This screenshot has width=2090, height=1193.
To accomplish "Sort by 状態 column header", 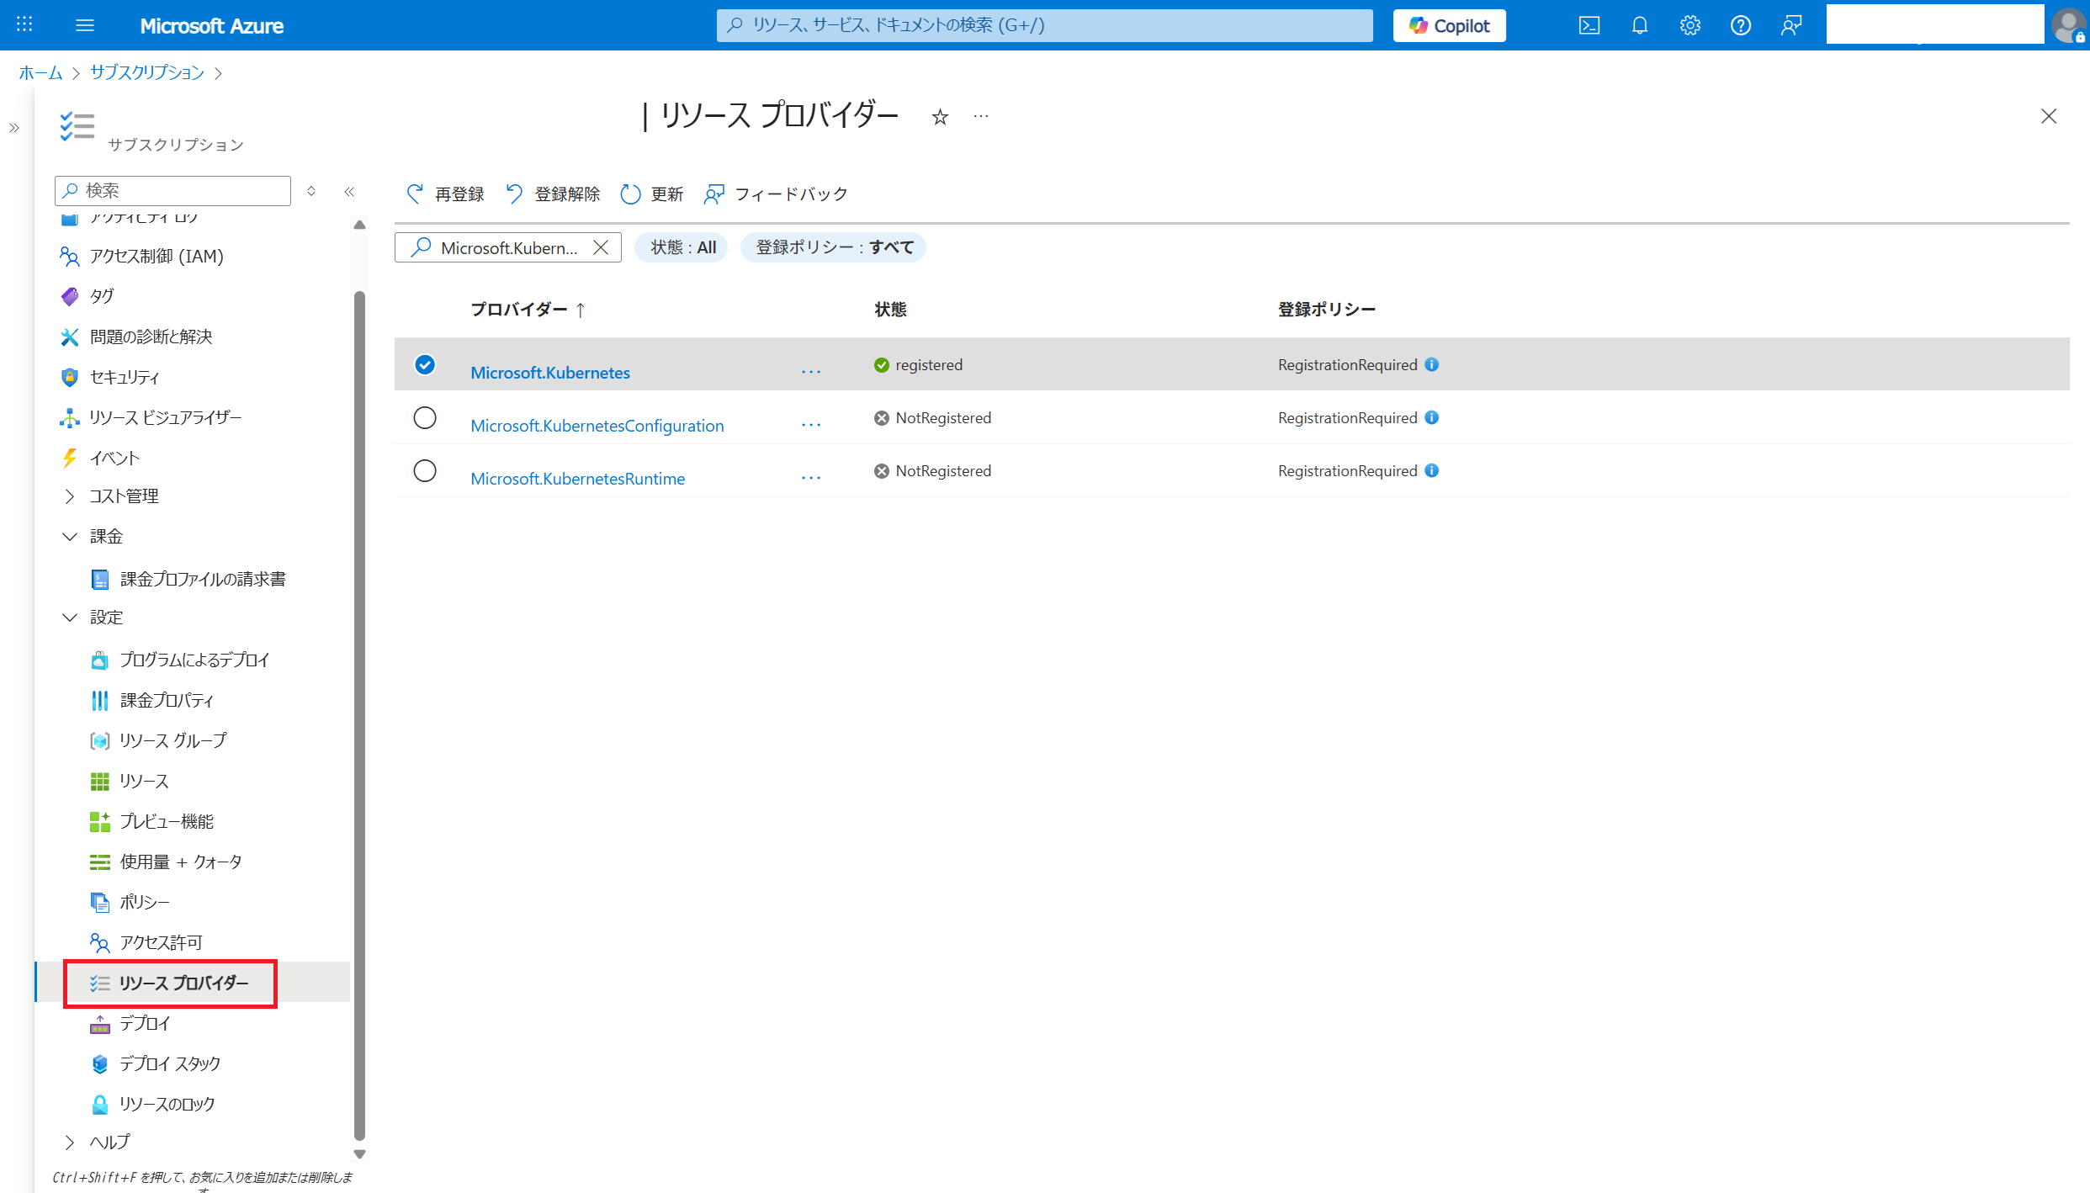I will [x=890, y=310].
